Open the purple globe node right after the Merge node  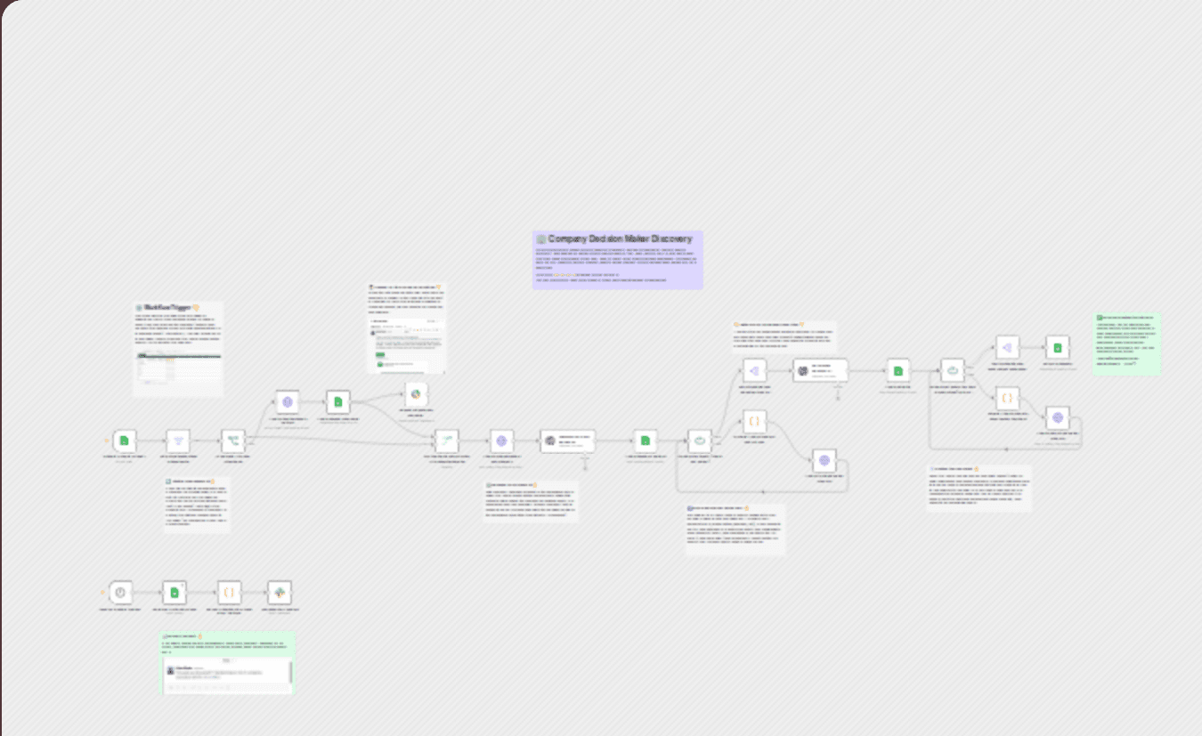pos(501,441)
